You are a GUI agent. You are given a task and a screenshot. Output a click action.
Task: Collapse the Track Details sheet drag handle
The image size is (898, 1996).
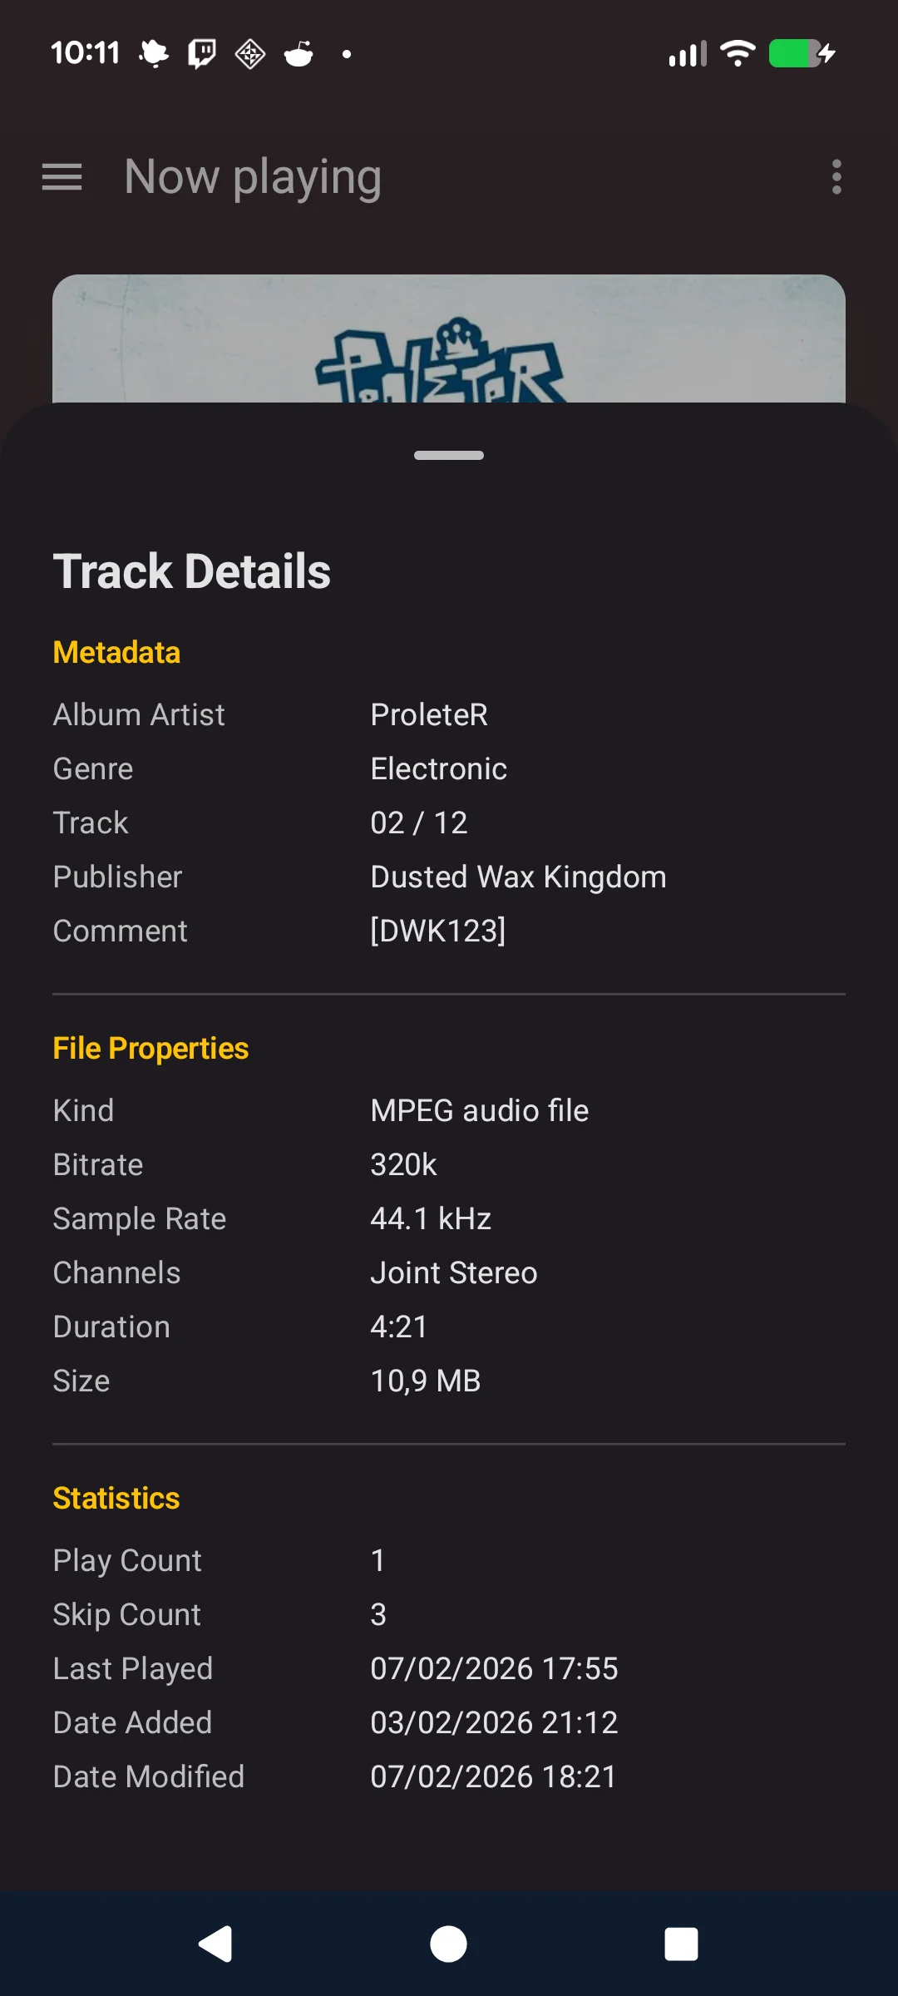point(448,455)
